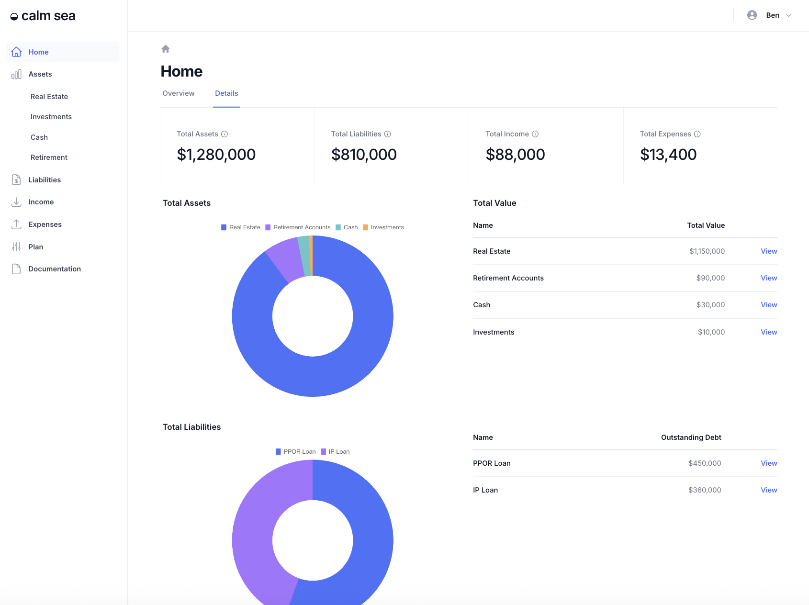
Task: Click the Total Liabilities info icon
Action: pyautogui.click(x=388, y=134)
